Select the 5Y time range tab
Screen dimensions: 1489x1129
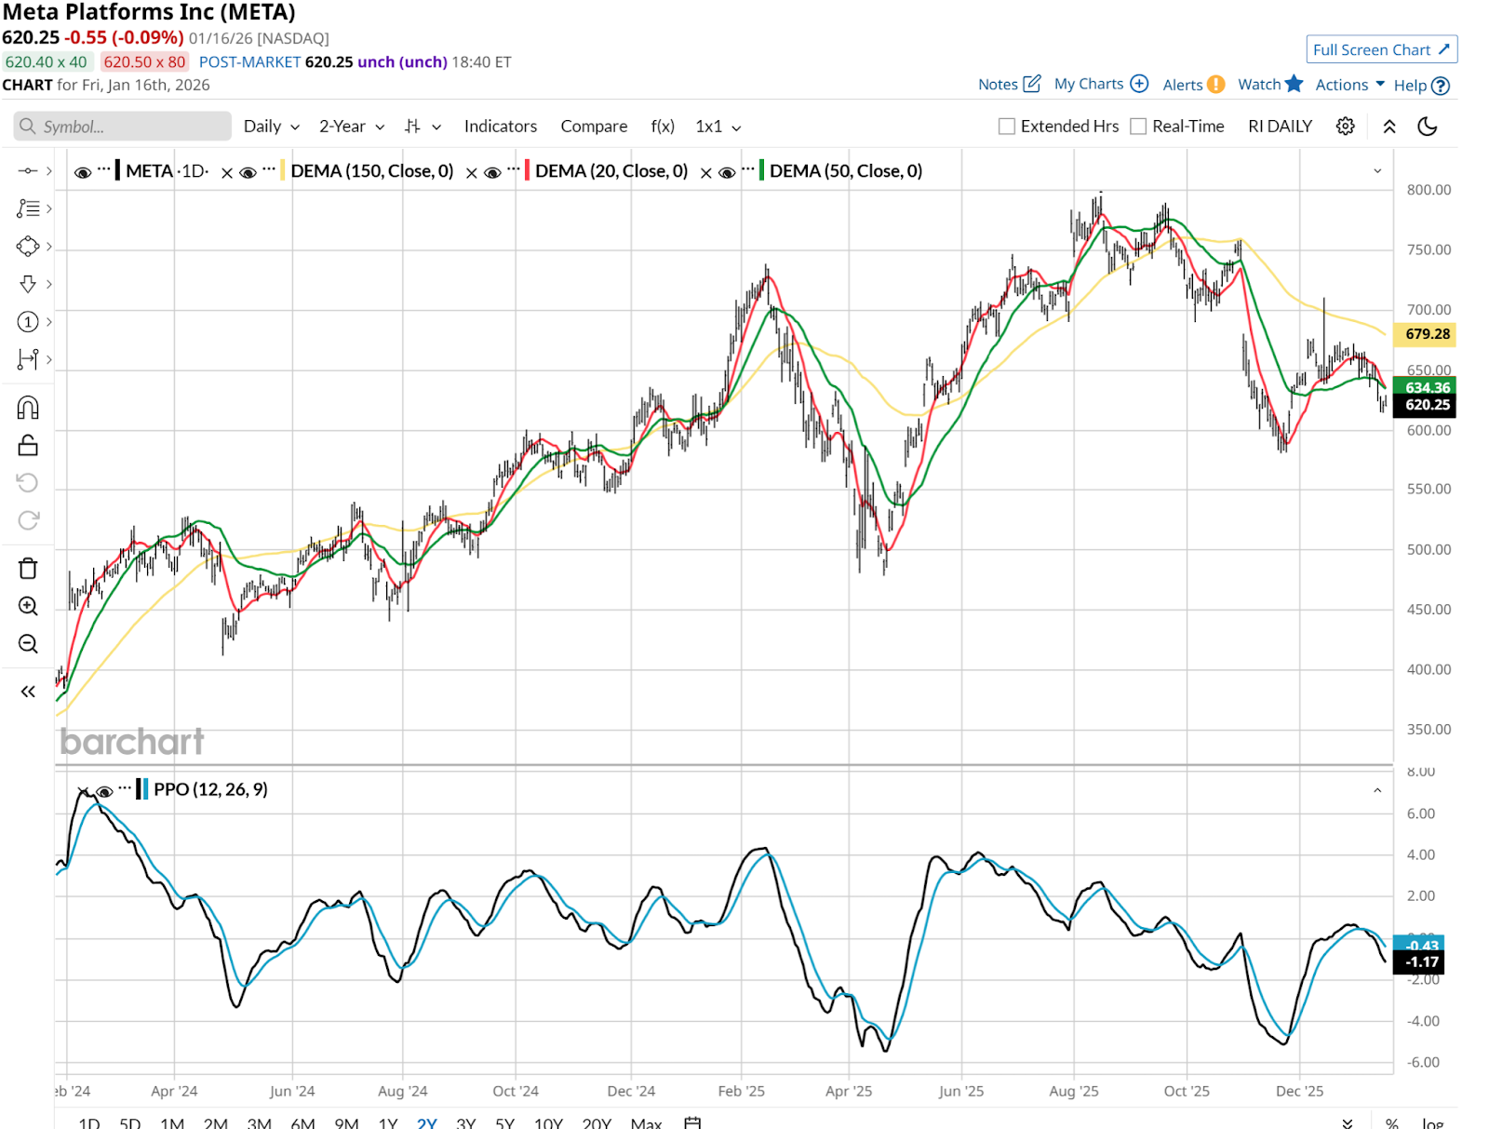click(504, 1122)
